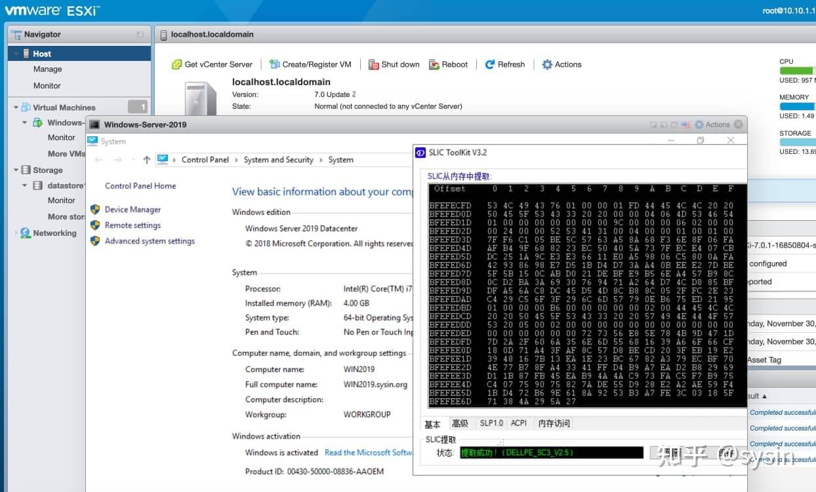Click the Shut down host button
The height and width of the screenshot is (492, 816).
394,64
